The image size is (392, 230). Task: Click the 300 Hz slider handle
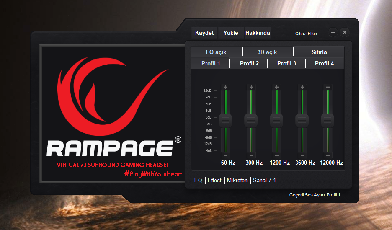(x=251, y=121)
